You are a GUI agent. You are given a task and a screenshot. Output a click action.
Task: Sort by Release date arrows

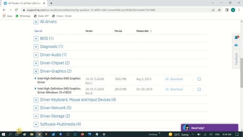151,31
